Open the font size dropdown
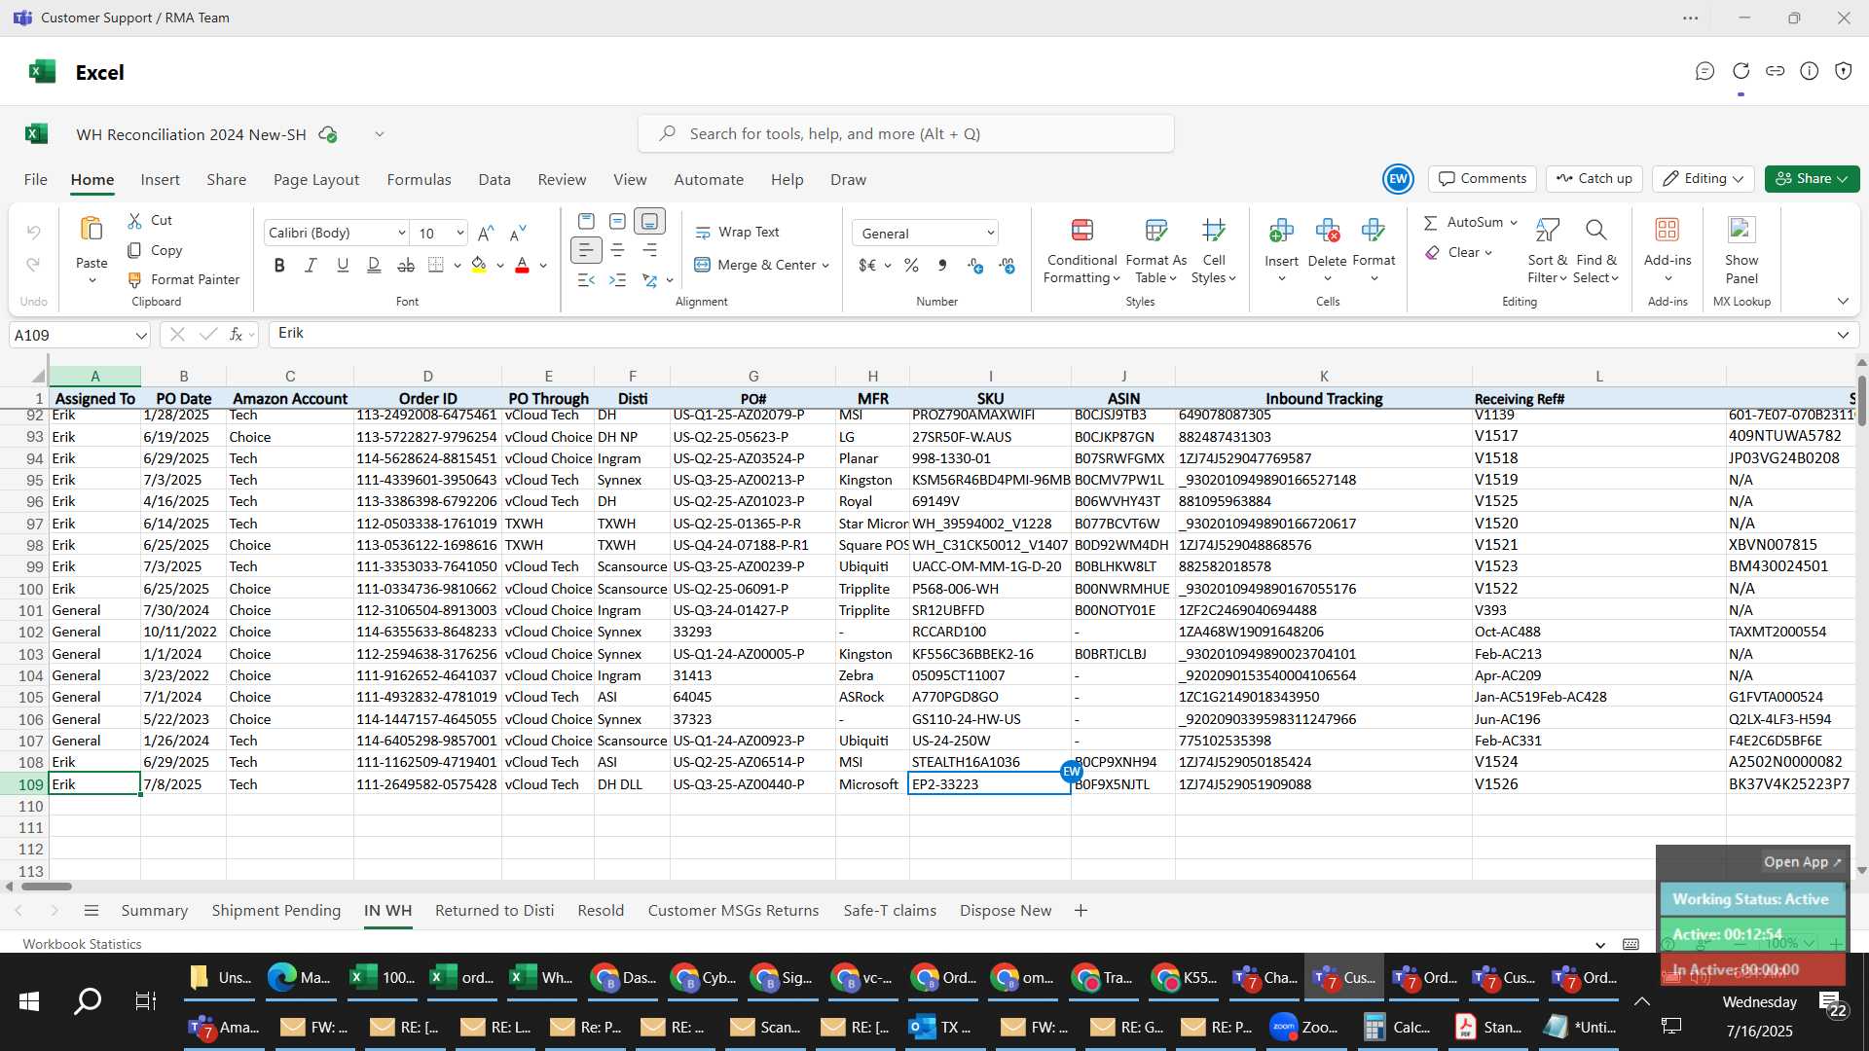The height and width of the screenshot is (1051, 1869). [459, 233]
